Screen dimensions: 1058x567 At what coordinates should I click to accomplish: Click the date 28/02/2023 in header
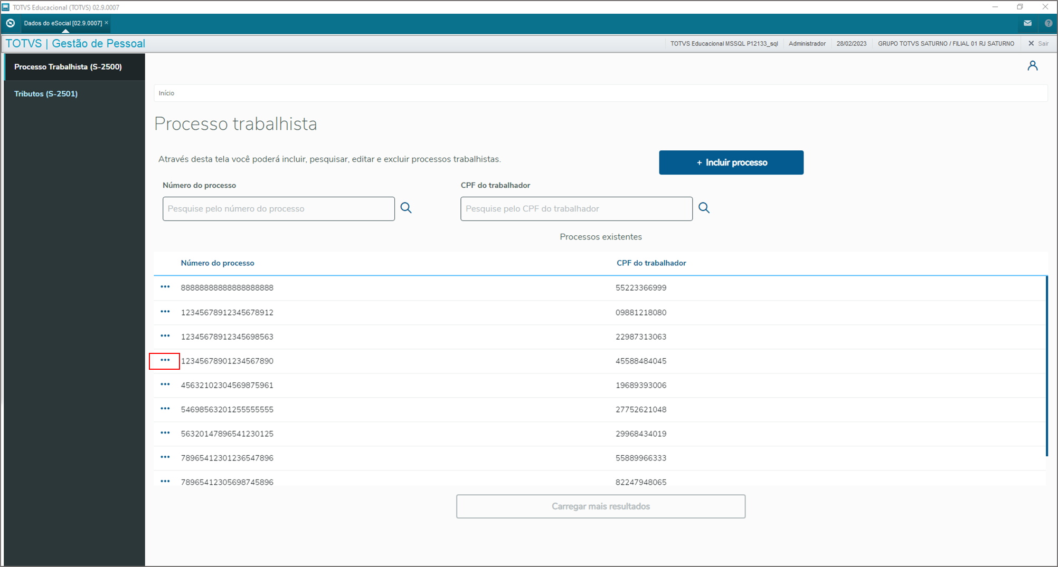pyautogui.click(x=852, y=44)
